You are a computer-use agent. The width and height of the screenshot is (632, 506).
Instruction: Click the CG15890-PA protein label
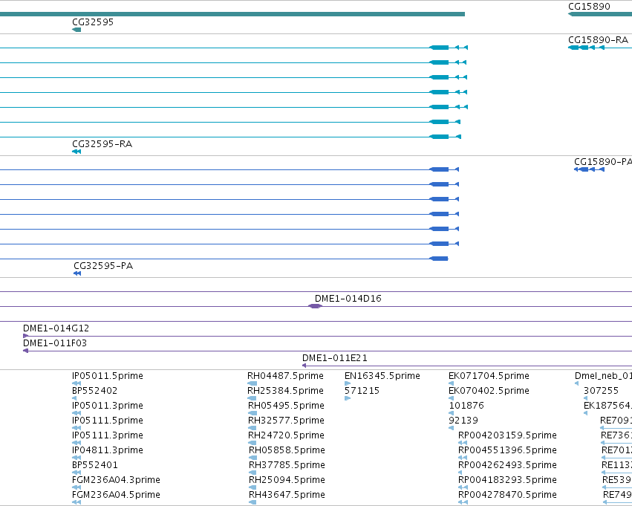(603, 162)
